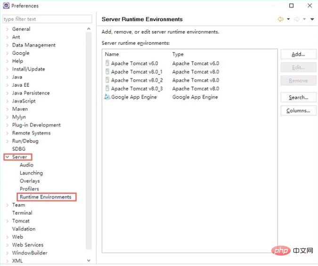This screenshot has height=266, width=318.
Task: Click the Apache Tomcat v8.0_1 server icon
Action: point(107,72)
